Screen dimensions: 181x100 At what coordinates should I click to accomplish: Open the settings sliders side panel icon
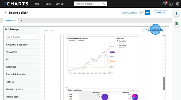(176, 24)
